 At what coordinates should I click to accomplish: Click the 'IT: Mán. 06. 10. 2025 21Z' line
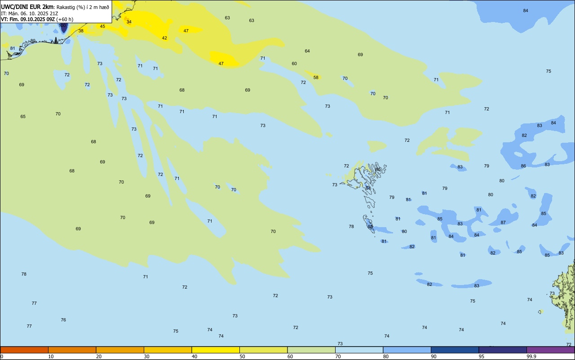tap(29, 13)
